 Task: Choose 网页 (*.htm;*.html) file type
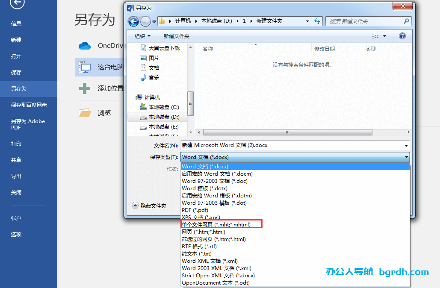pos(204,232)
